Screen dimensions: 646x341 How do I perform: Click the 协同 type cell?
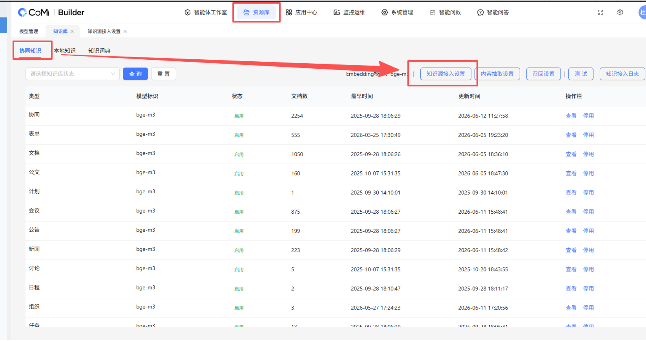[x=34, y=115]
